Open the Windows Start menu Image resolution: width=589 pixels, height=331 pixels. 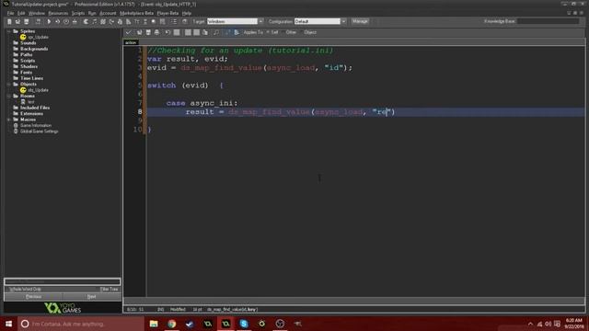point(8,324)
